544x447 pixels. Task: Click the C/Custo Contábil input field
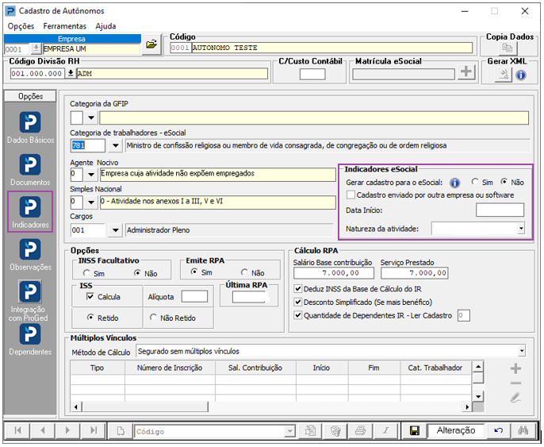[312, 74]
